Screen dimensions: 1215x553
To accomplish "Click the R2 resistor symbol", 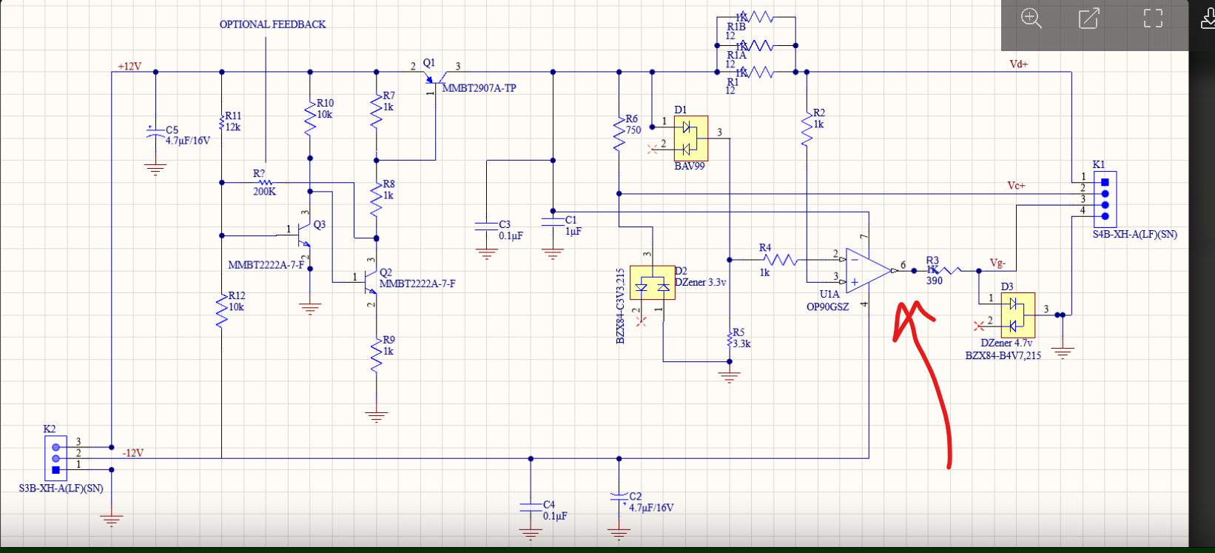I will coord(807,127).
